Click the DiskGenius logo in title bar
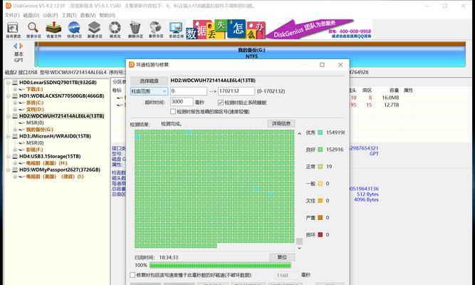The image size is (475, 285). (9, 6)
